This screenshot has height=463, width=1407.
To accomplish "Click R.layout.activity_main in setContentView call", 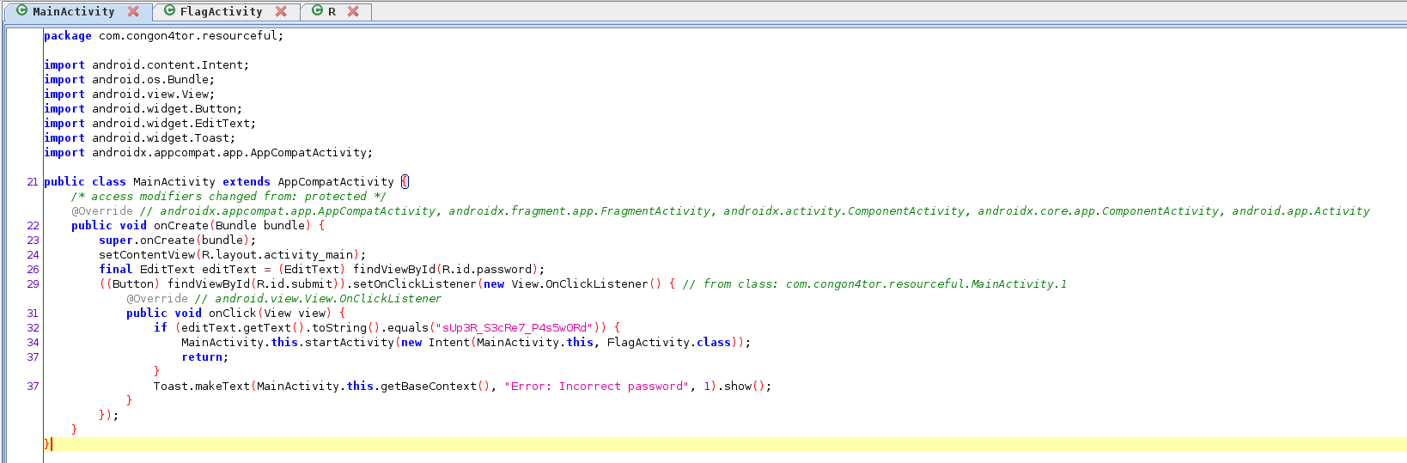I will pyautogui.click(x=277, y=254).
